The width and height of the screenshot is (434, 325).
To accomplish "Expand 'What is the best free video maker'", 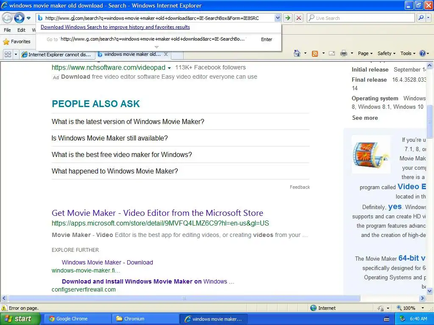I will click(x=180, y=154).
